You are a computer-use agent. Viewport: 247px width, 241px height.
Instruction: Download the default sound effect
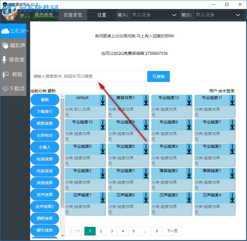102,101
